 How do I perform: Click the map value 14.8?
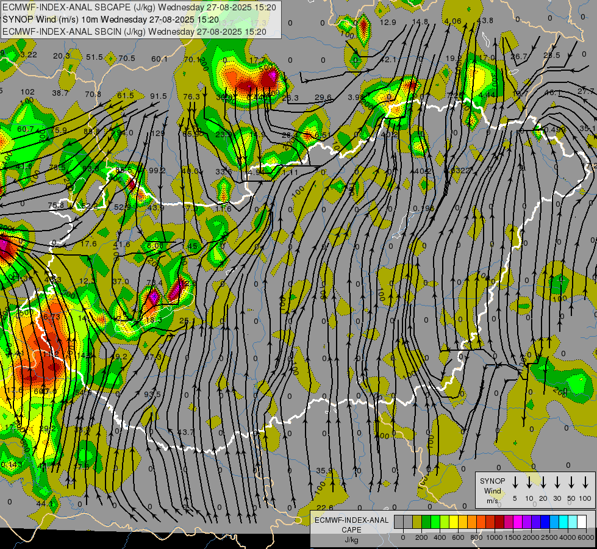420,22
